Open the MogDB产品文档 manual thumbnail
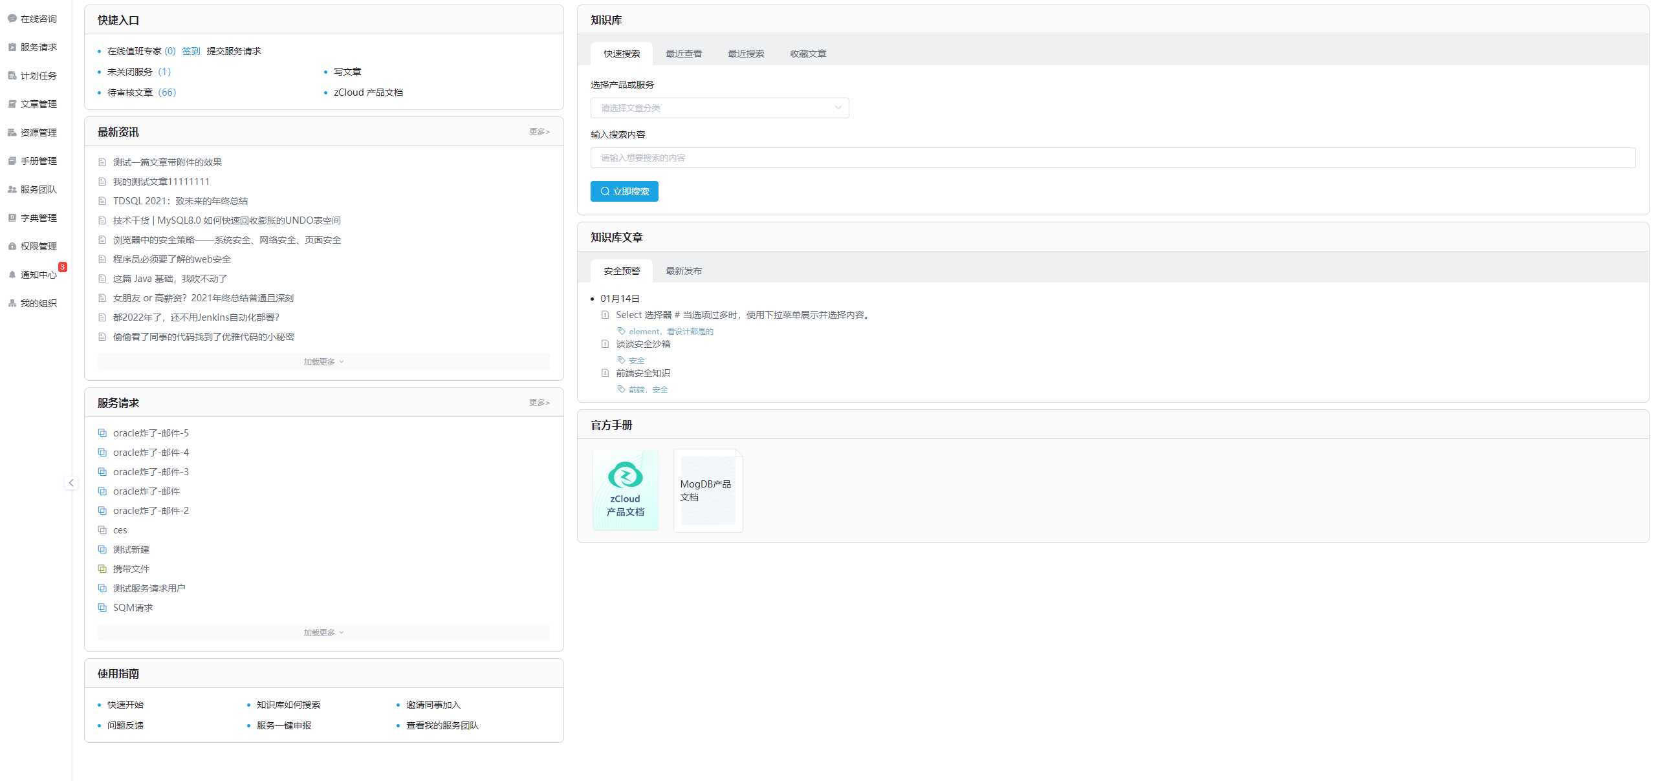Screen dimensions: 1656x781 coord(708,491)
